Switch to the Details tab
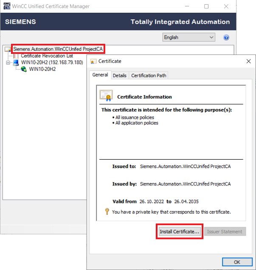This screenshot has height=270, width=256. tap(120, 76)
